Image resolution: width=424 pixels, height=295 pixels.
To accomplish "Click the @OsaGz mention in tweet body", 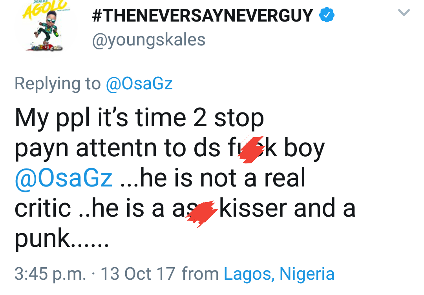I will [x=64, y=179].
